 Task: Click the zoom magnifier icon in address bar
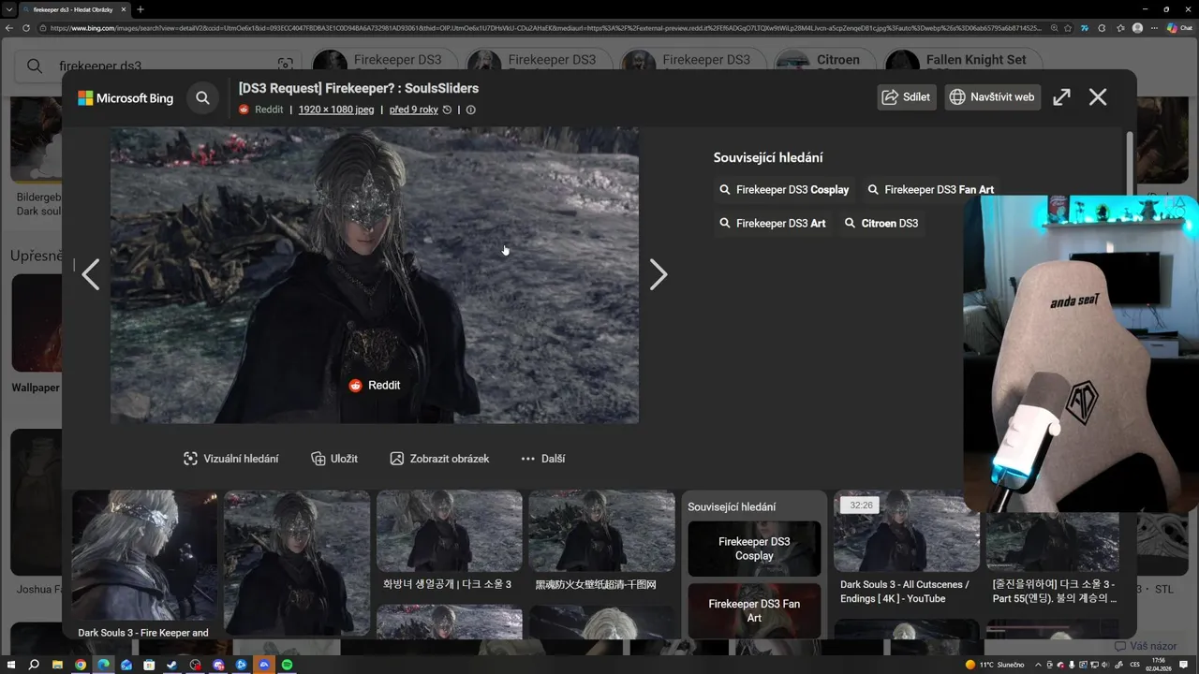(x=1053, y=28)
